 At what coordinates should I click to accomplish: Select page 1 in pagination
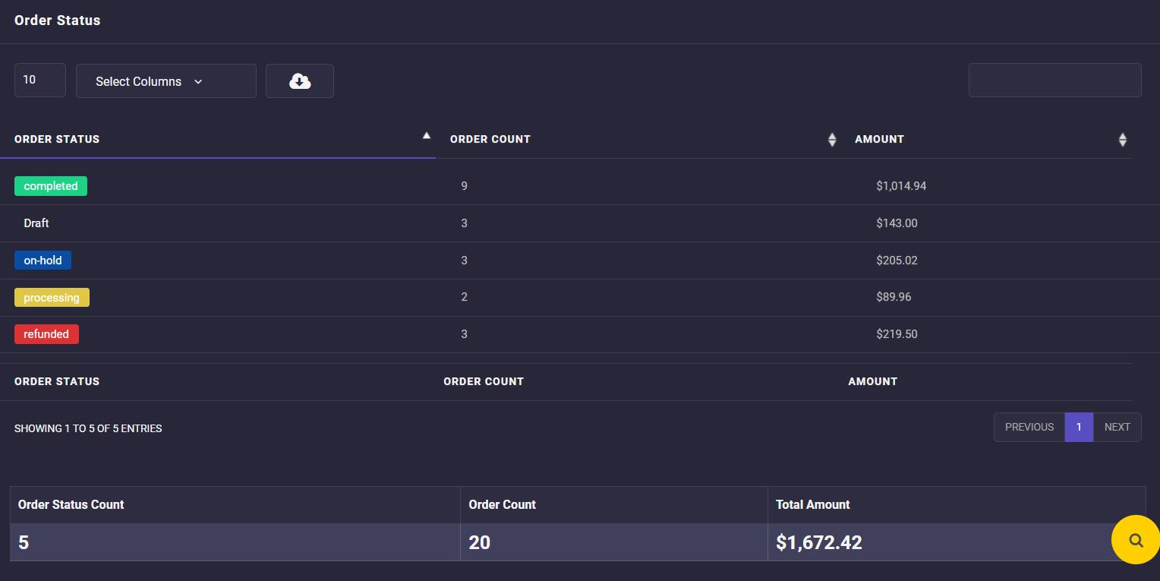click(1079, 427)
